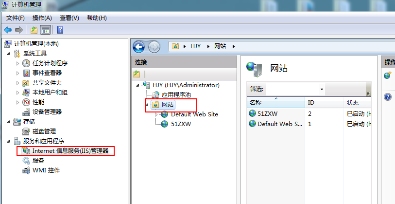This screenshot has width=395, height=204.
Task: Collapse the HJY server node
Action: point(137,86)
